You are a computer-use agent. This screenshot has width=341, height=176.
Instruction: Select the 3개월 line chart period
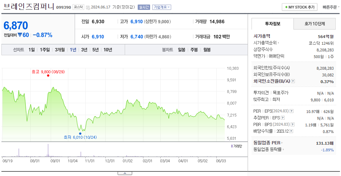[60, 50]
